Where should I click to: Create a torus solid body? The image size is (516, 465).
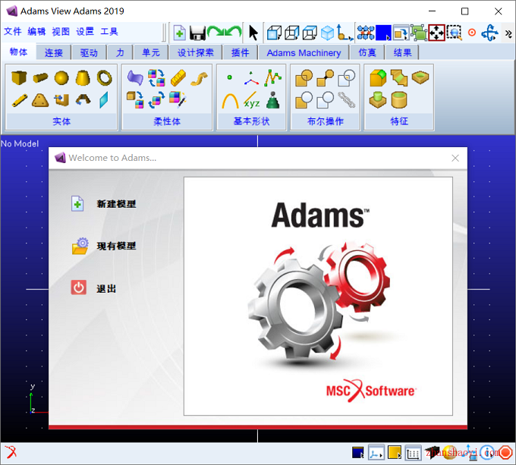click(104, 78)
